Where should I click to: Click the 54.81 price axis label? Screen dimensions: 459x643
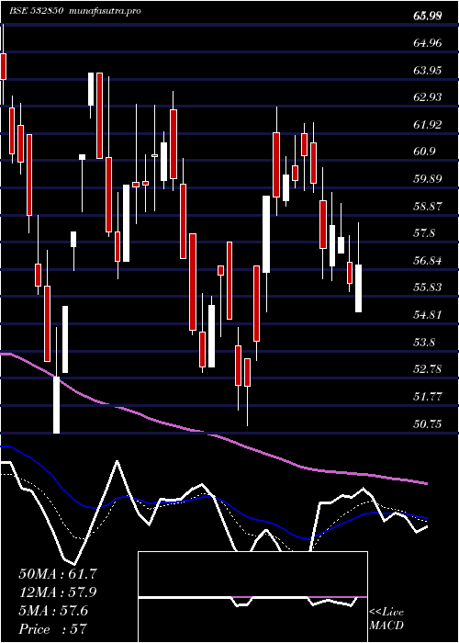tap(428, 314)
